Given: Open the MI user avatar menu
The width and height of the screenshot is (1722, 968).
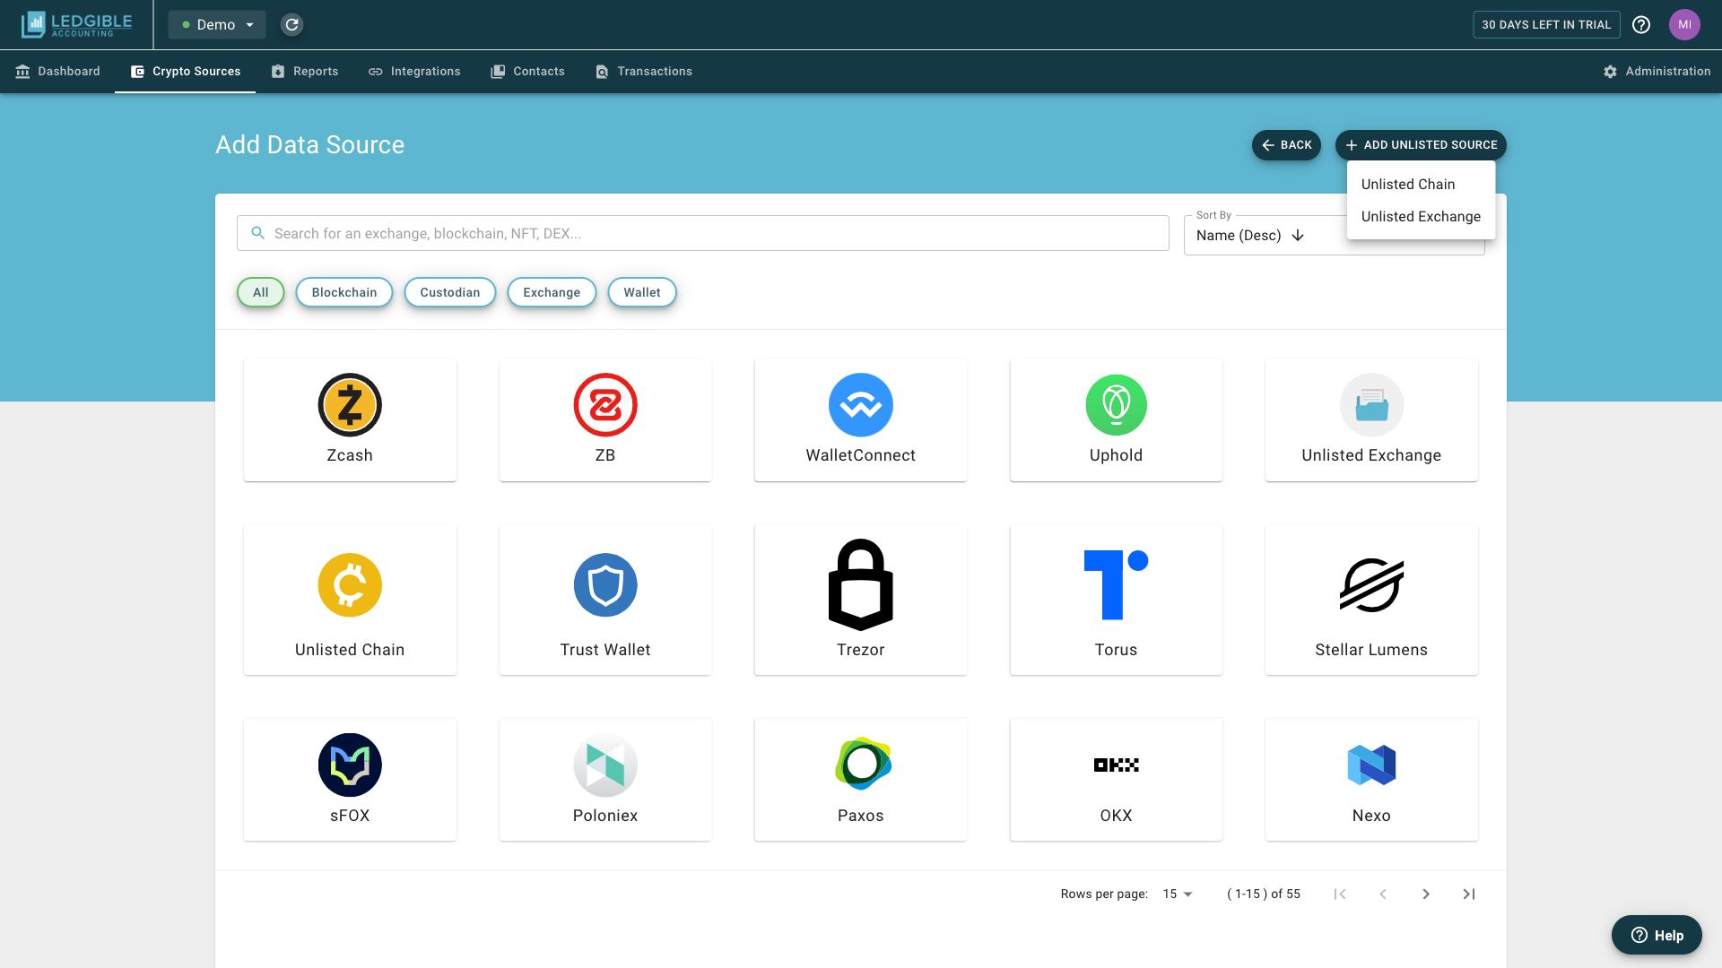Looking at the screenshot, I should click(x=1684, y=24).
